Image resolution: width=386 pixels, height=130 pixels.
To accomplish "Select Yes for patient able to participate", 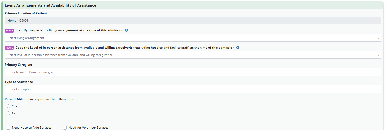I will tap(8, 106).
